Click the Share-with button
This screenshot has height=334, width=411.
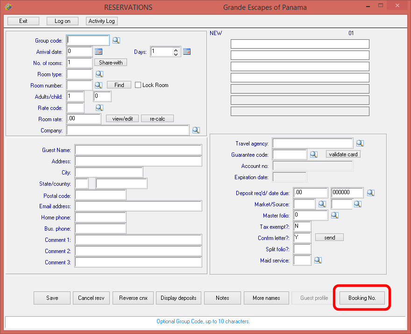[x=111, y=63]
